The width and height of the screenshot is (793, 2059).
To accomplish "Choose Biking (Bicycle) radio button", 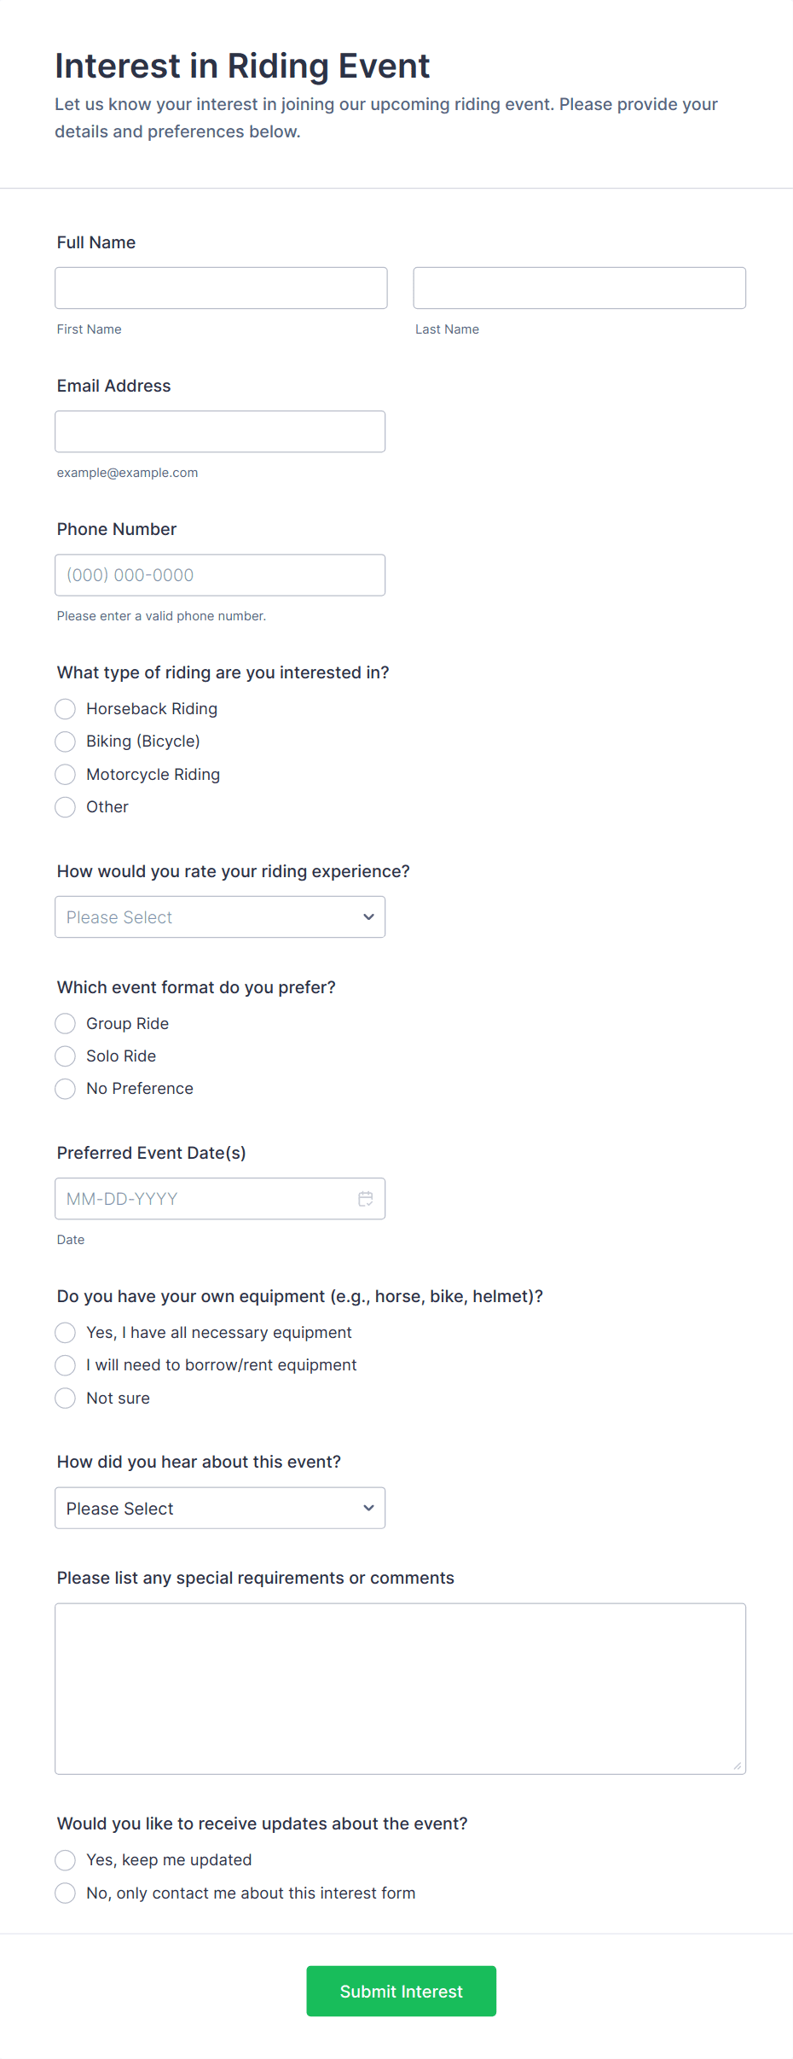I will 66,742.
